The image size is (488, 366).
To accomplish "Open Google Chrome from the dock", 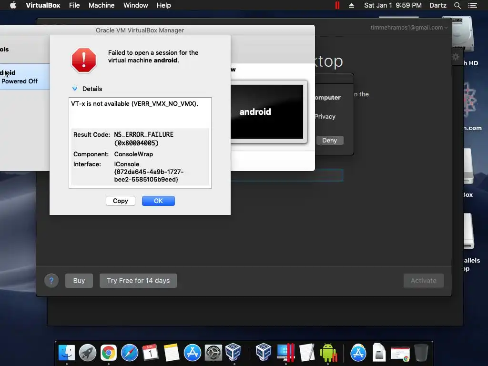I will [108, 353].
